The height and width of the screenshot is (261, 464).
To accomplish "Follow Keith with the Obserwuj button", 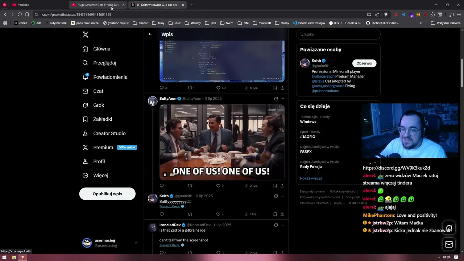I will tap(364, 63).
